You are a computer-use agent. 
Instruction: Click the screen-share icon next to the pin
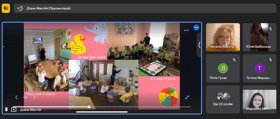click(x=14, y=110)
